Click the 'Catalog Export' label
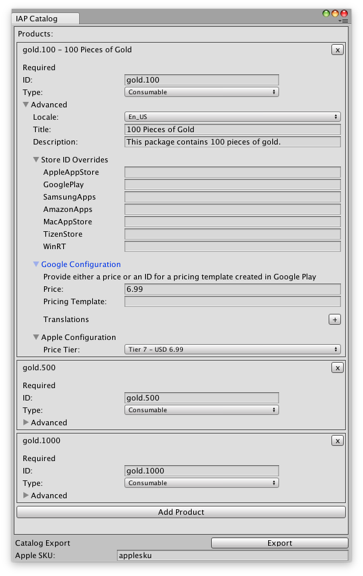 coord(43,543)
